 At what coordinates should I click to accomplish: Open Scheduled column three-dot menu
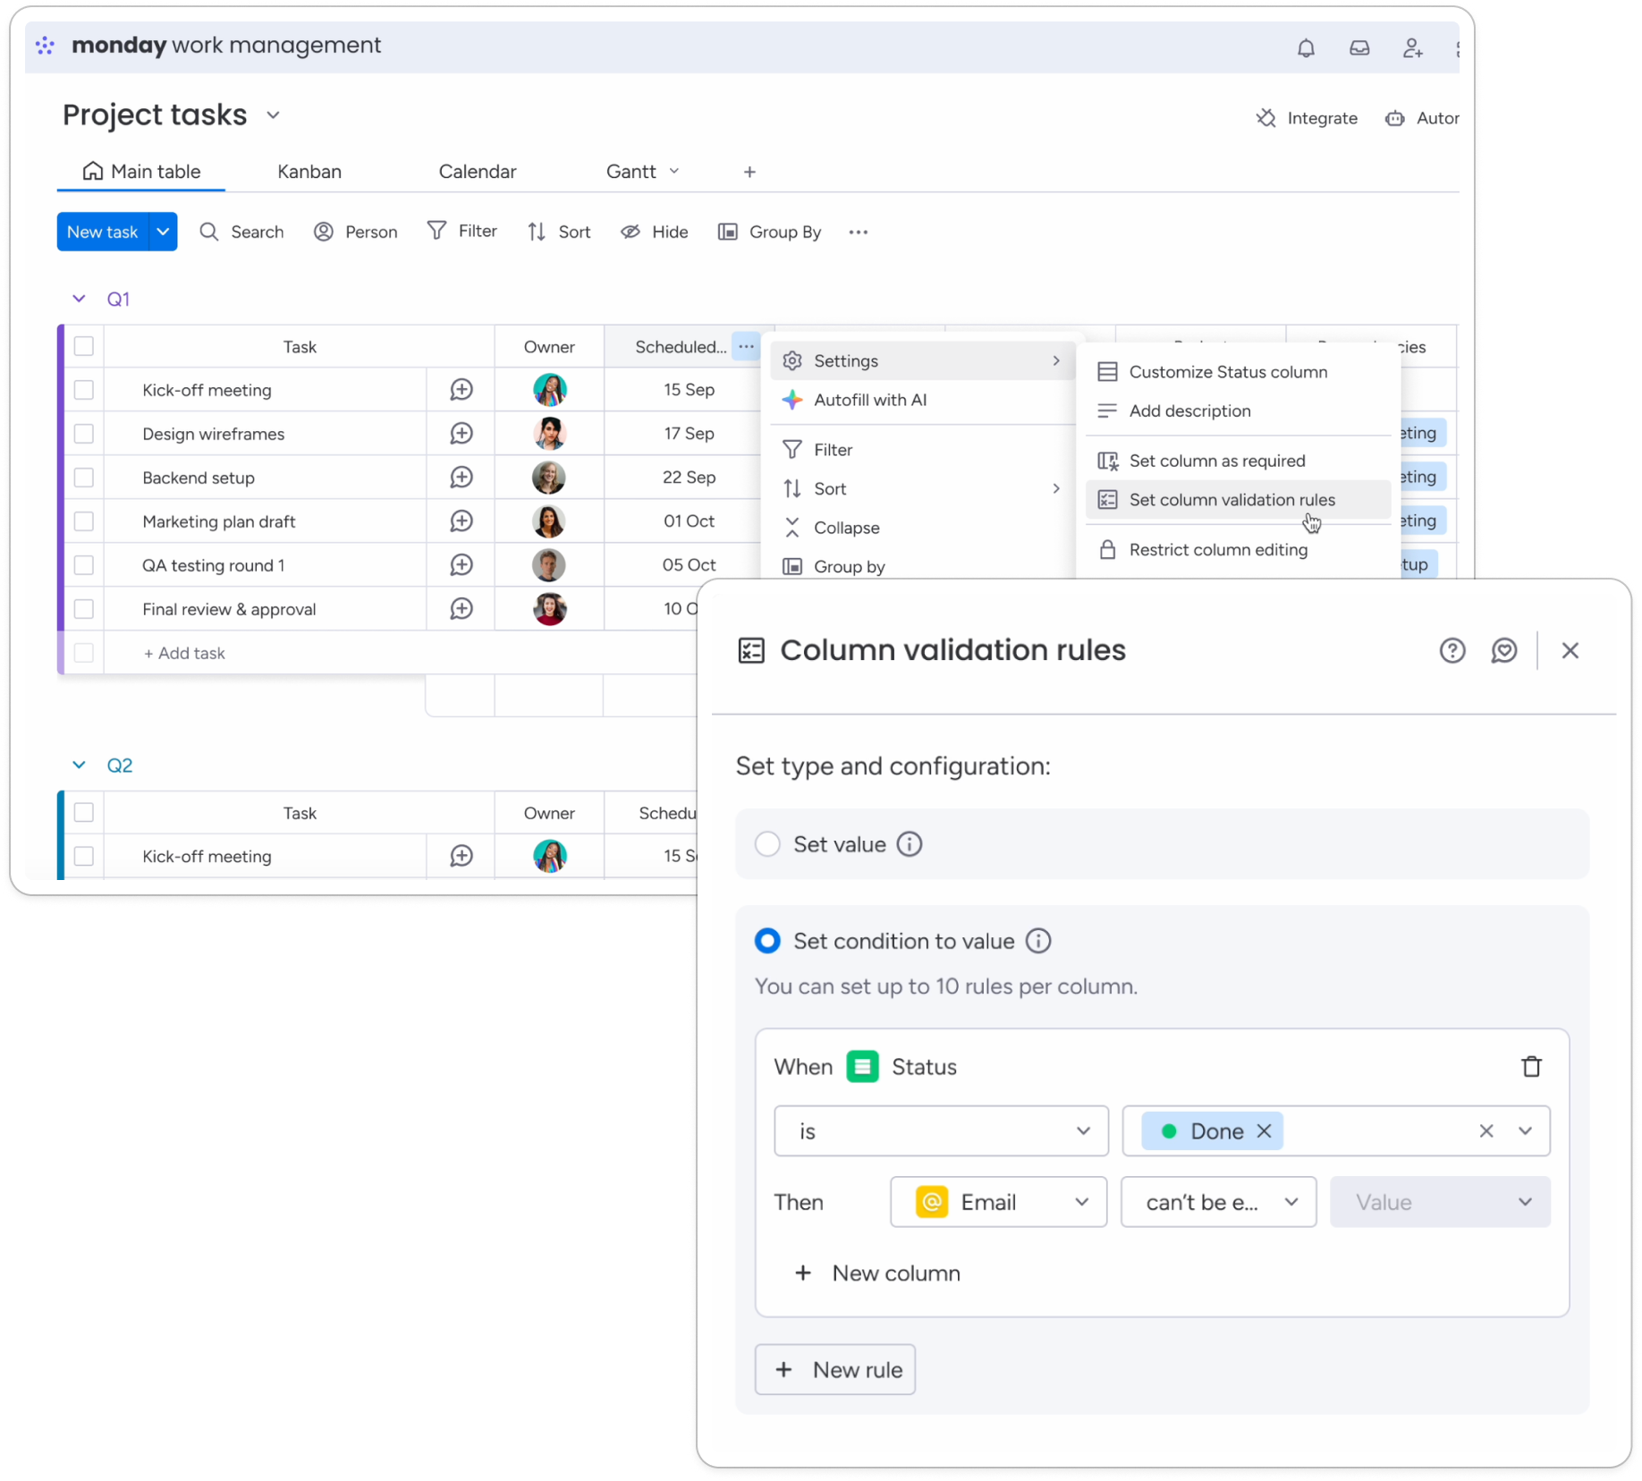click(746, 346)
